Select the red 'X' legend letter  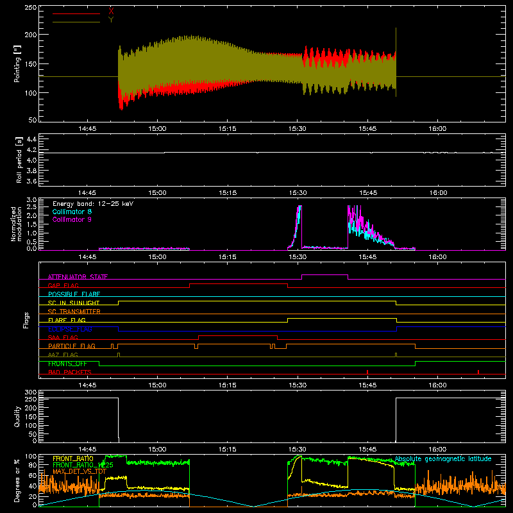(111, 11)
